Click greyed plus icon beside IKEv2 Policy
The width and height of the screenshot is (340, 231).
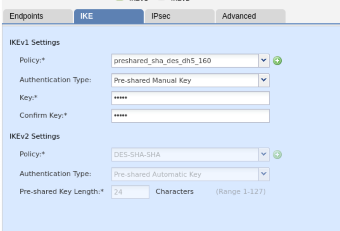point(277,155)
